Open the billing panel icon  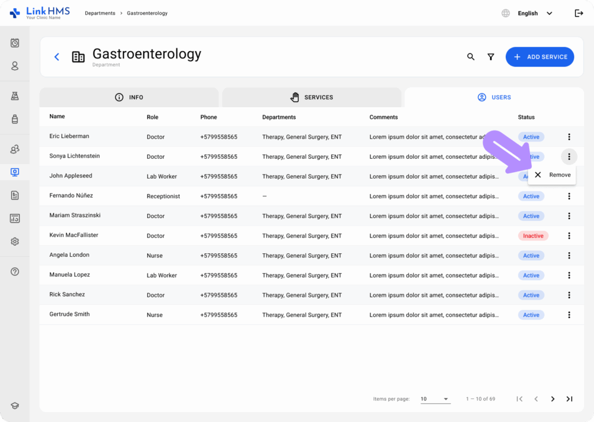pos(15,218)
